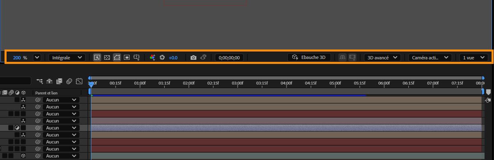494x160 pixels.
Task: Reset exposure with the aperture icon
Action: point(162,57)
